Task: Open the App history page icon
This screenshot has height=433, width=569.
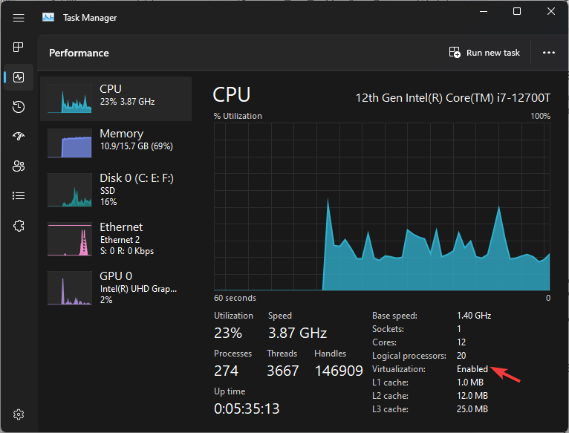Action: click(x=19, y=107)
